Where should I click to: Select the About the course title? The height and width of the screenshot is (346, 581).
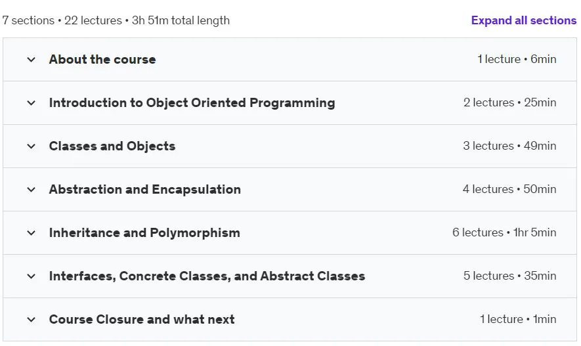click(x=102, y=59)
